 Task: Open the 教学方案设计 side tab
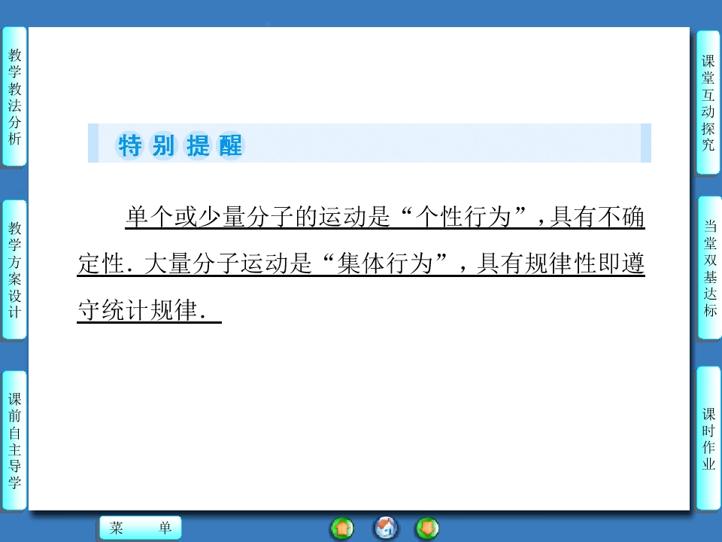[x=14, y=269]
